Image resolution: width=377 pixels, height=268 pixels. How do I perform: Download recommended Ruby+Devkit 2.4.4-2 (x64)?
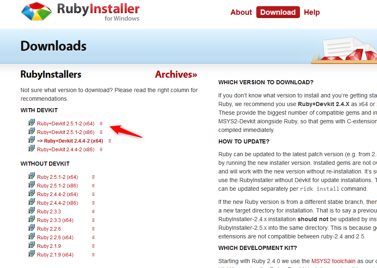[70, 141]
